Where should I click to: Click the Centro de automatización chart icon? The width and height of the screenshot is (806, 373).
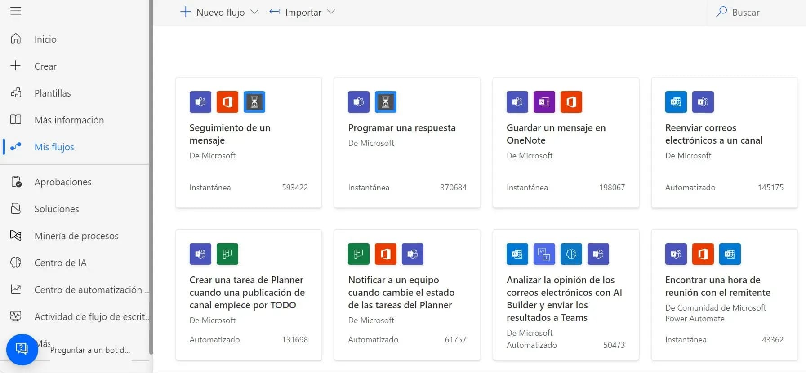tap(16, 289)
